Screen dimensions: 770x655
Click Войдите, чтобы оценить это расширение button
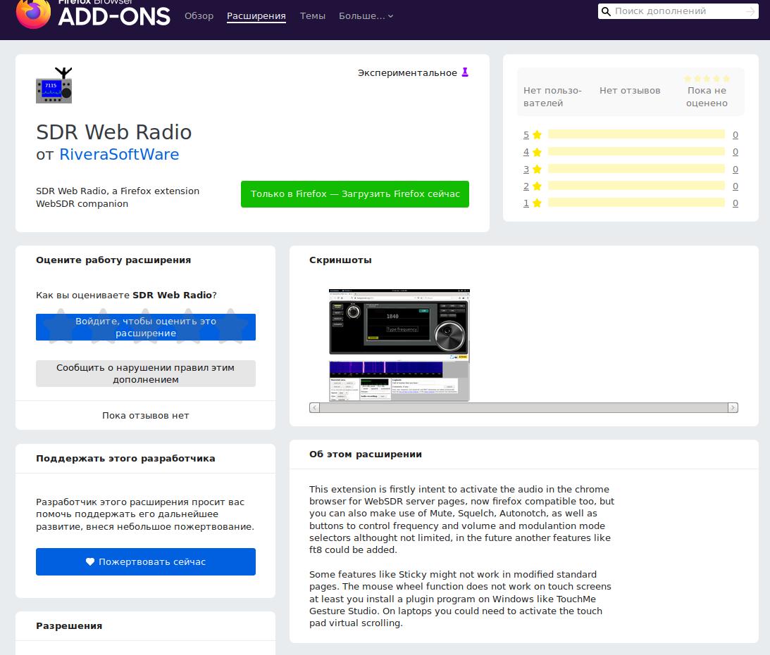pos(146,327)
